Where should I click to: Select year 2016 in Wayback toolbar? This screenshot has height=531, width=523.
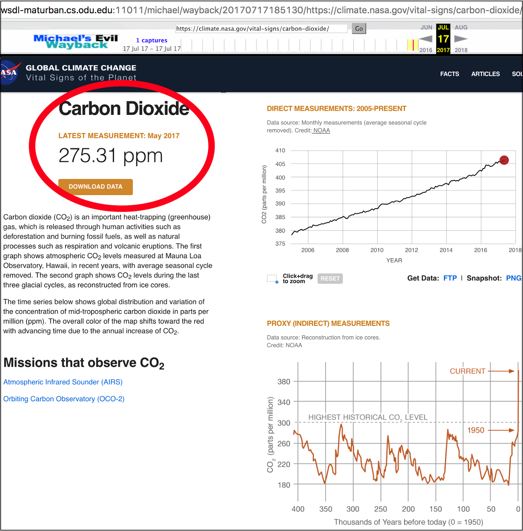(x=426, y=50)
